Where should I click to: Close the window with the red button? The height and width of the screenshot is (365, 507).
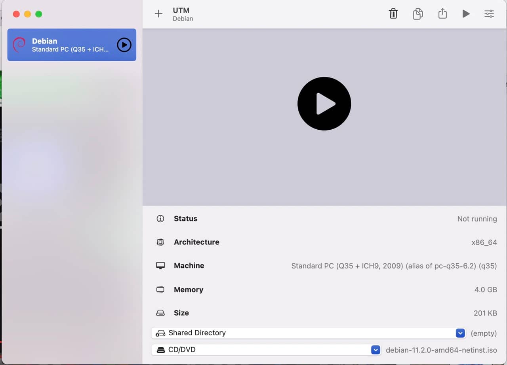pos(16,14)
